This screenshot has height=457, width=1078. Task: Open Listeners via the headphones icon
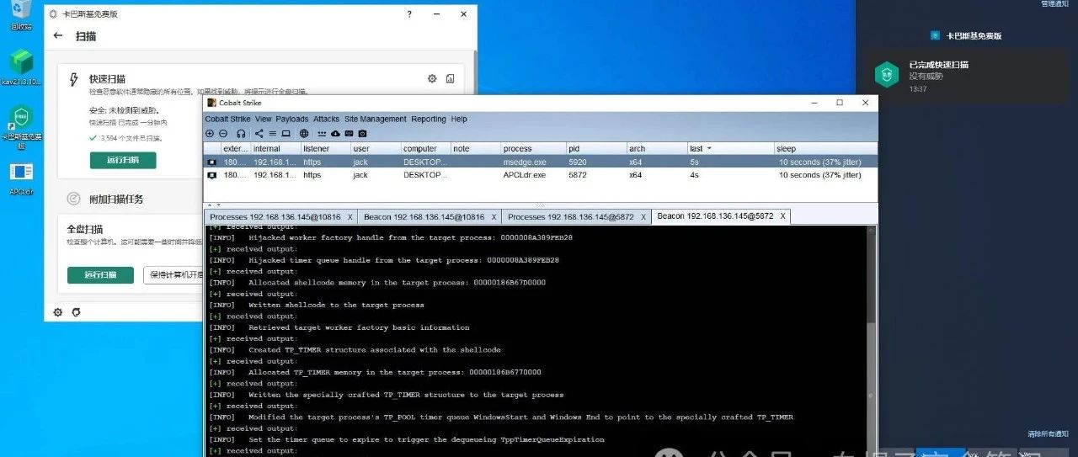coord(241,134)
